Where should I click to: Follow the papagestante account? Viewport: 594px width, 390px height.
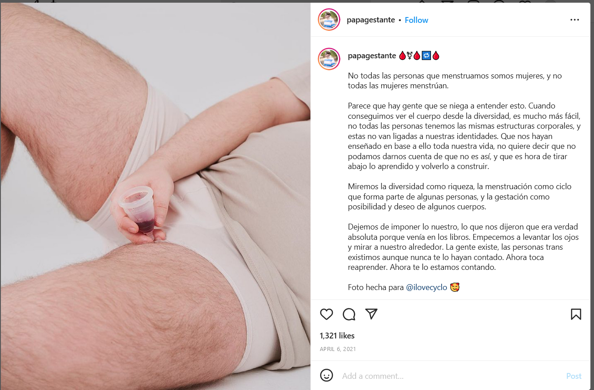[x=417, y=20]
